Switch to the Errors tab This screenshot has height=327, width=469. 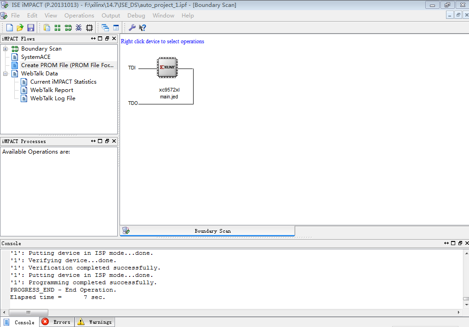(x=56, y=322)
